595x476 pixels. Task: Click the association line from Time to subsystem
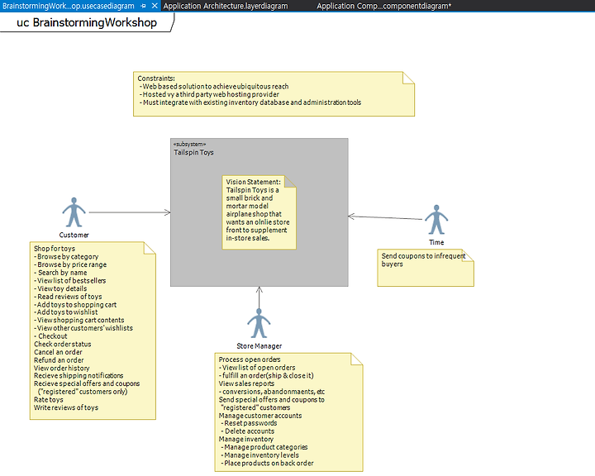click(x=385, y=217)
